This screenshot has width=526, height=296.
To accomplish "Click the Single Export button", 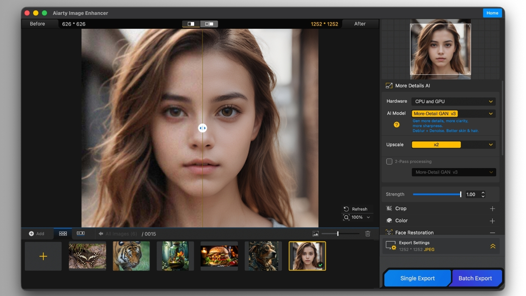I will (x=417, y=278).
